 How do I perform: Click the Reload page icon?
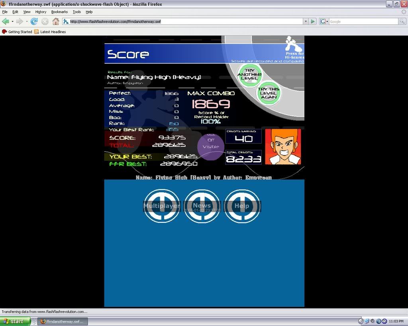(x=34, y=21)
